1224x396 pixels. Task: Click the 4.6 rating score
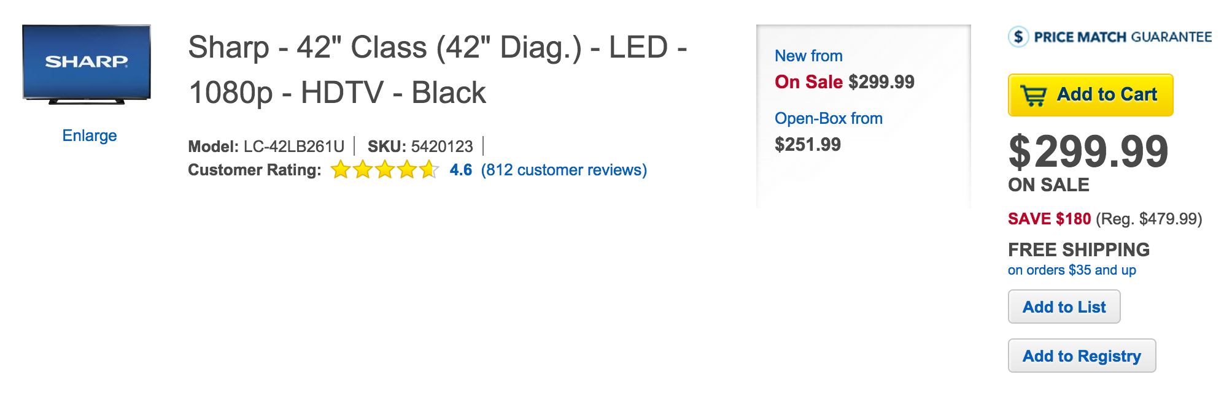(x=460, y=170)
